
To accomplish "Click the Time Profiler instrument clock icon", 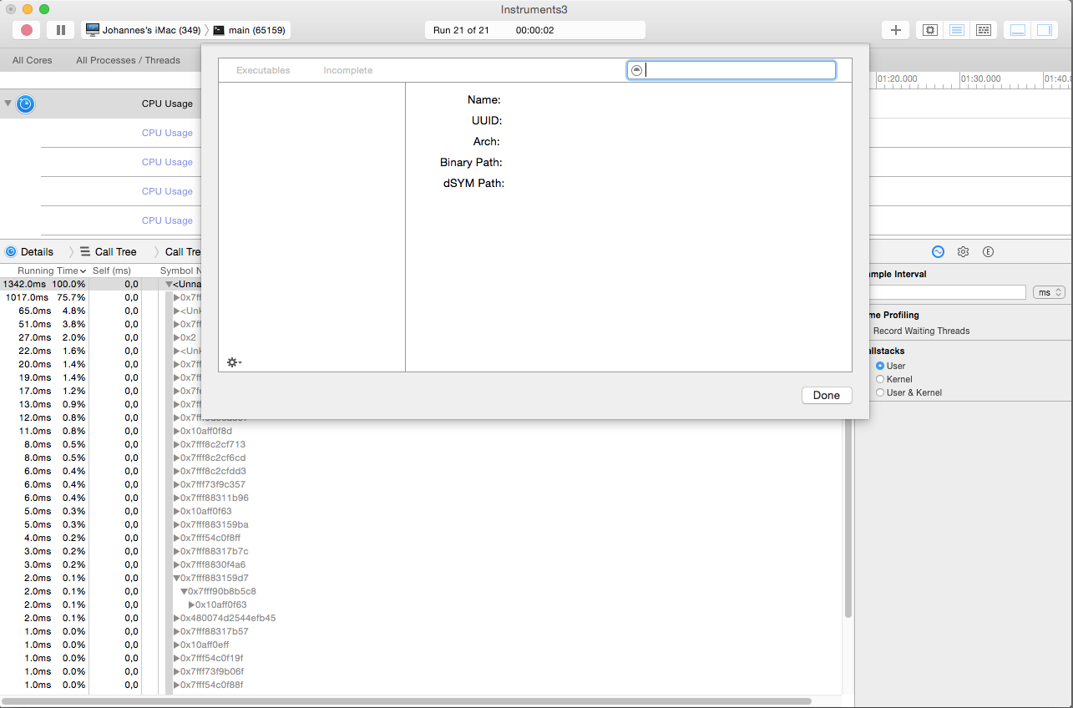I will click(26, 104).
